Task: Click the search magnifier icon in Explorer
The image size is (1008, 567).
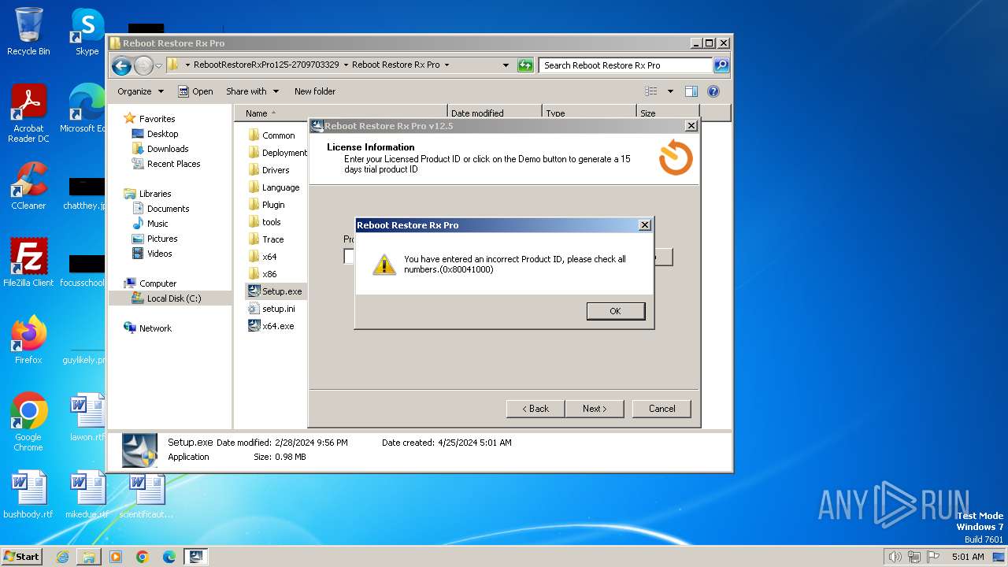Action: coord(721,65)
